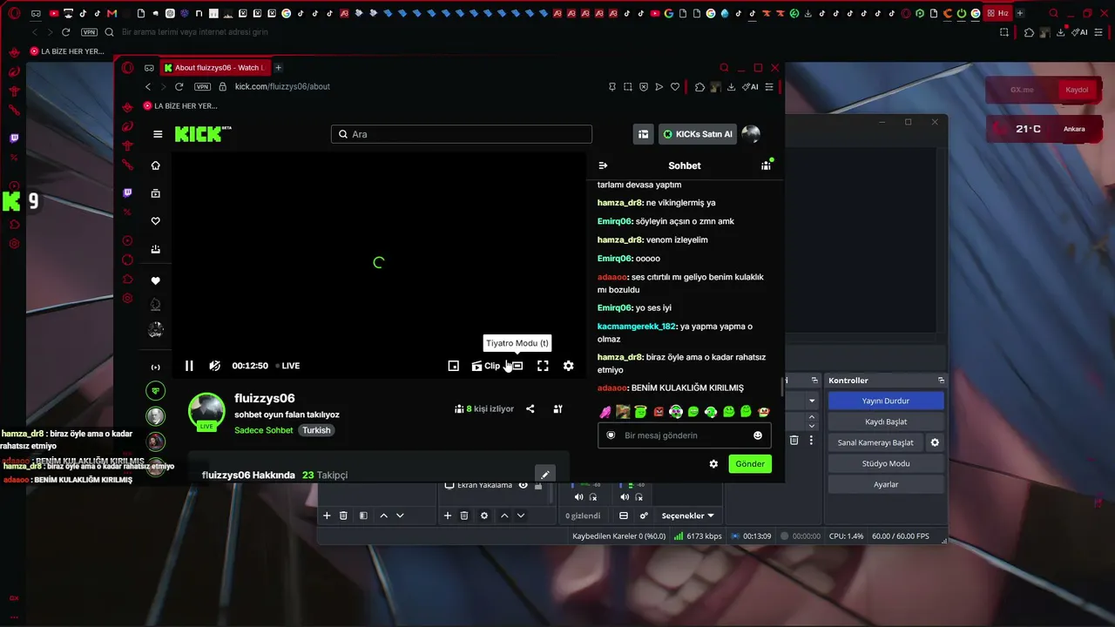Open the emoji picker in chat input

tap(758, 435)
